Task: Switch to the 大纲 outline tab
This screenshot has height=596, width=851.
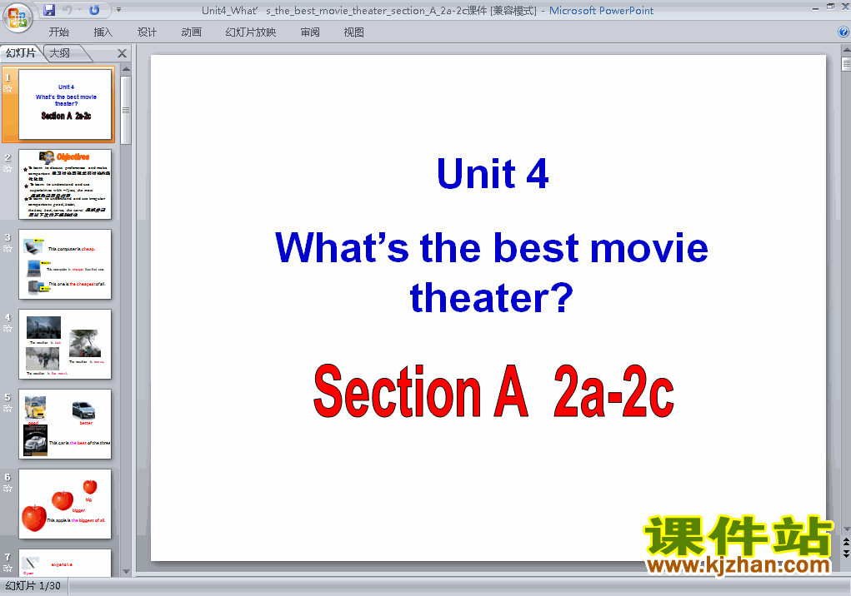Action: (60, 53)
